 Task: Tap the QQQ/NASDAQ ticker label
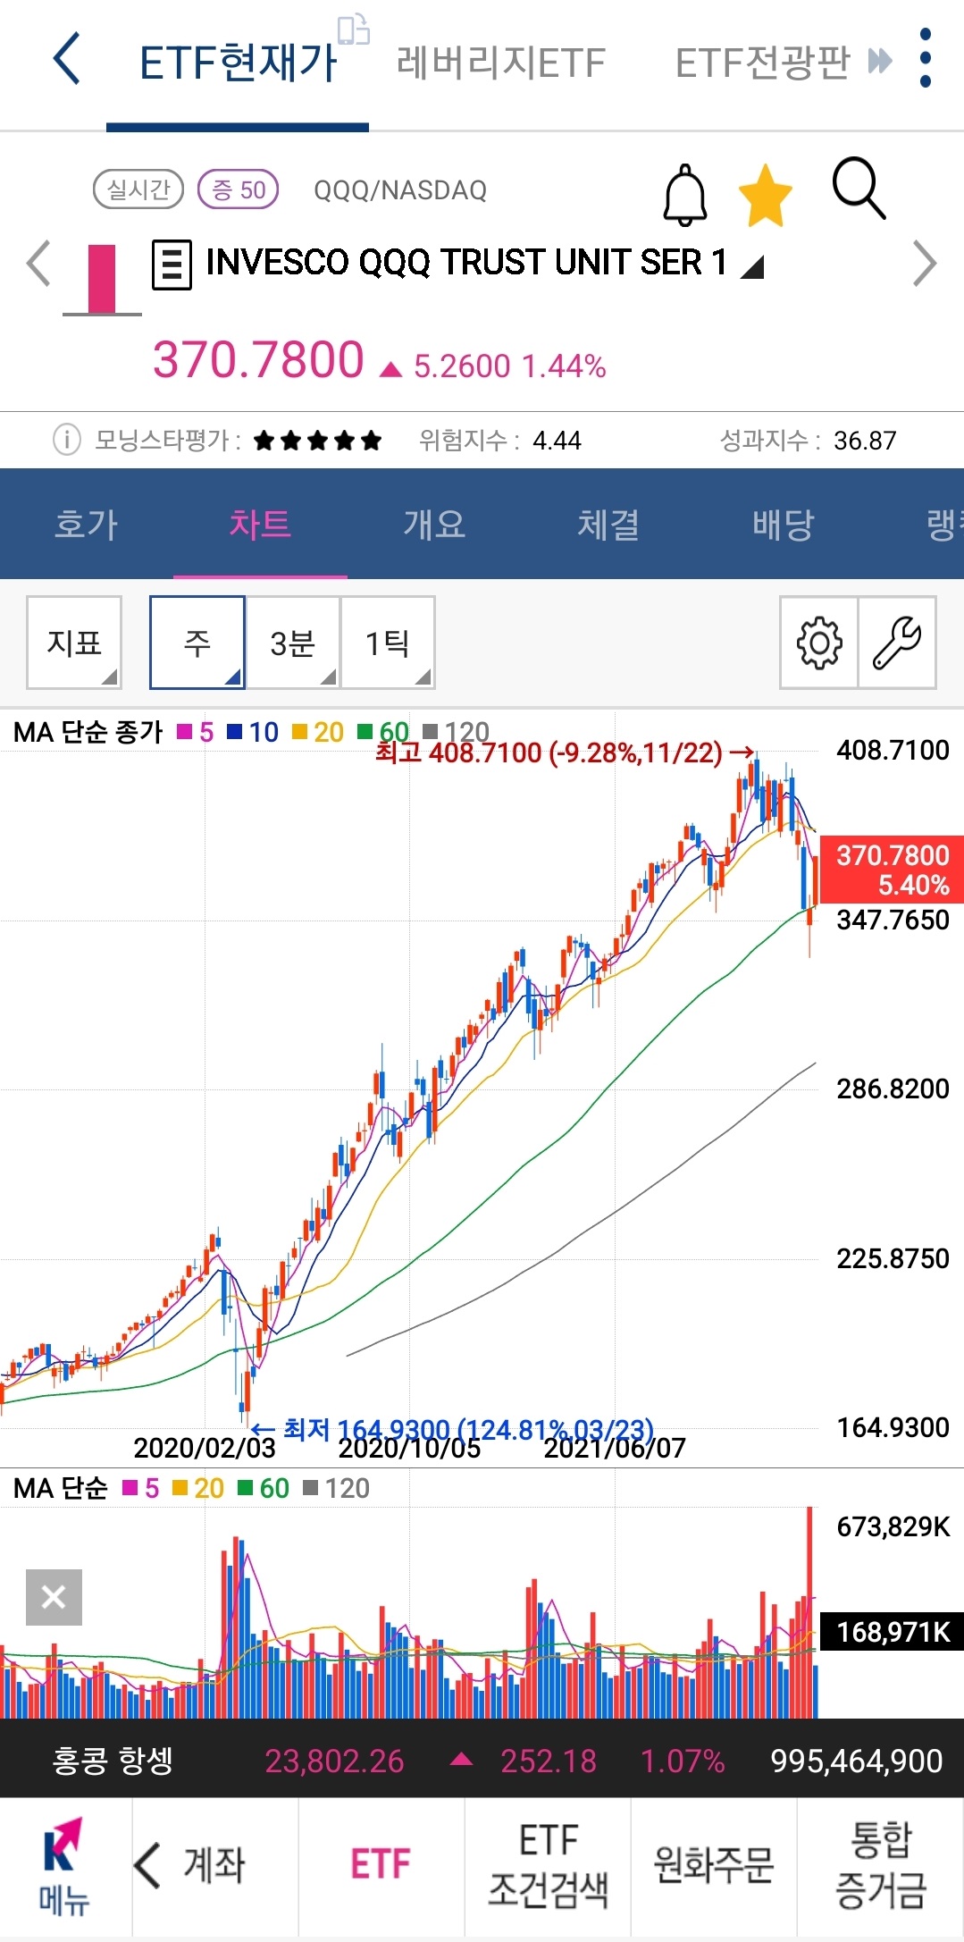(x=400, y=190)
